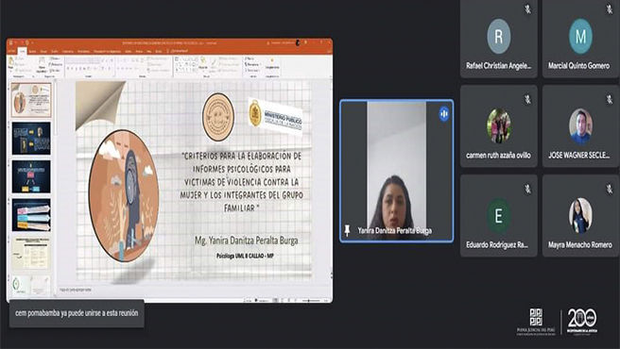Select slide 4 thumbnail in the slide panel
This screenshot has width=620, height=349.
pyautogui.click(x=31, y=215)
